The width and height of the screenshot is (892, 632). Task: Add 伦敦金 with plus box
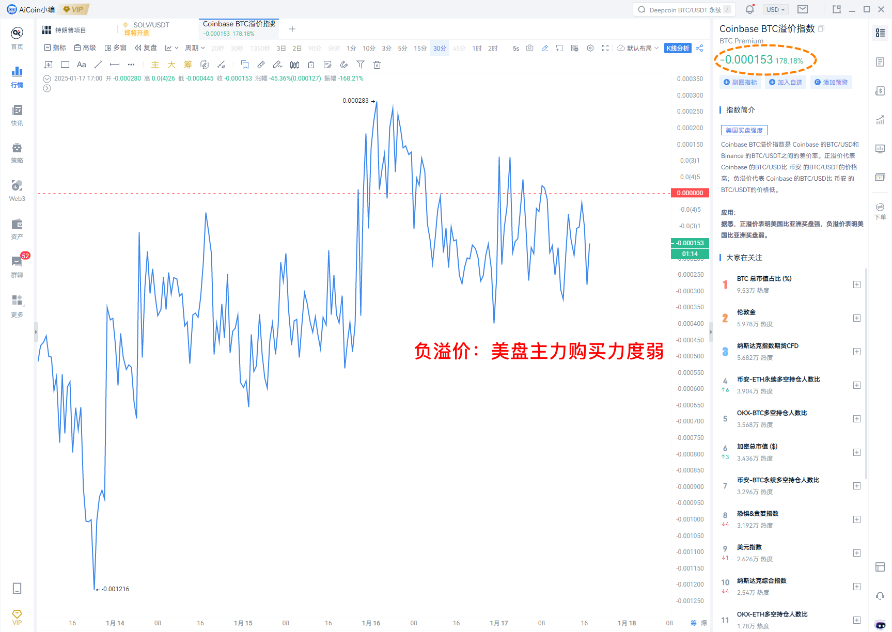[857, 318]
